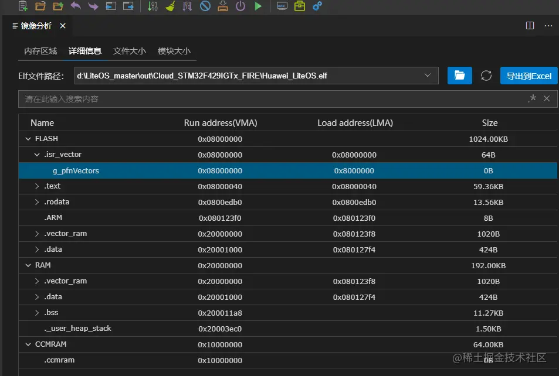Open the serial terminal monitor icon
The width and height of the screenshot is (559, 376).
click(x=282, y=6)
